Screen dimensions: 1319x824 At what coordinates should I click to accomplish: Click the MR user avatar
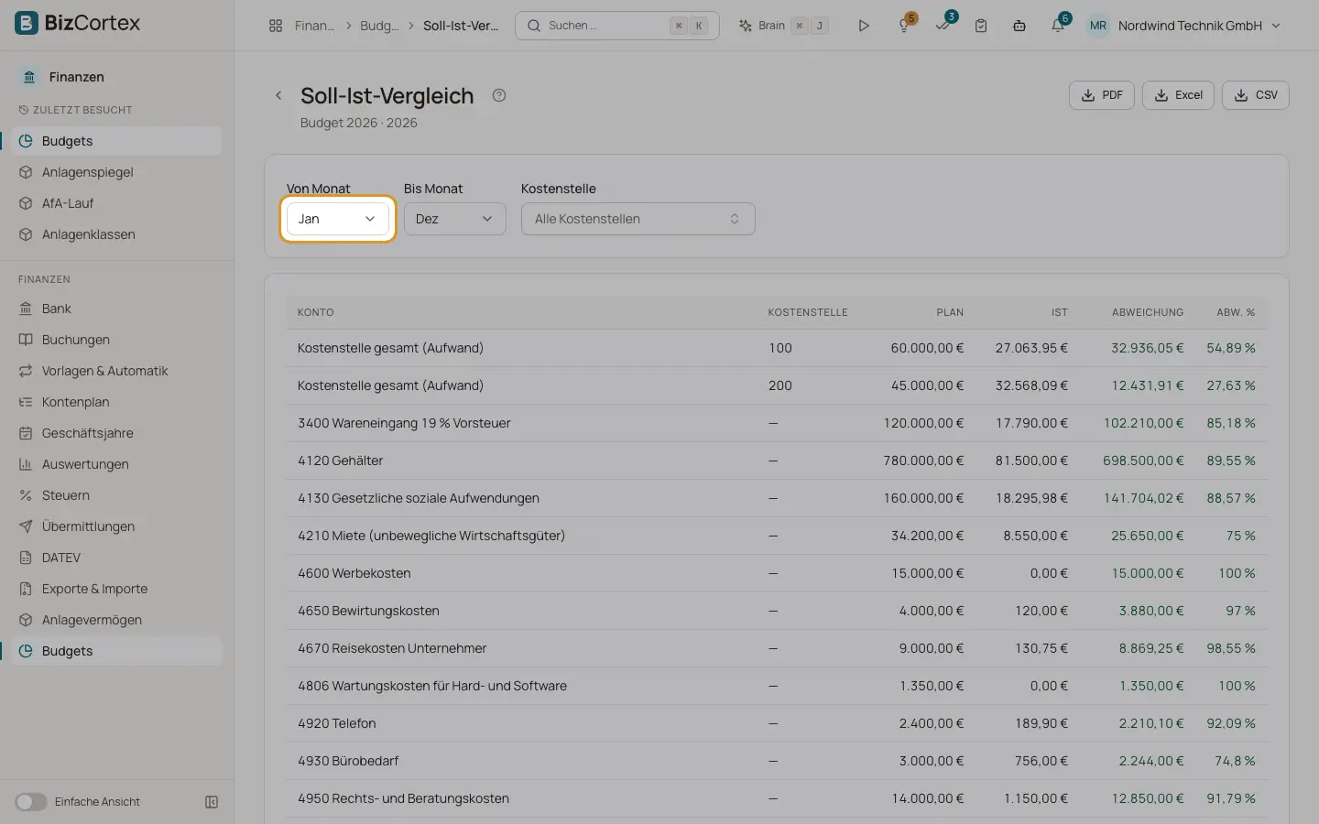coord(1098,26)
